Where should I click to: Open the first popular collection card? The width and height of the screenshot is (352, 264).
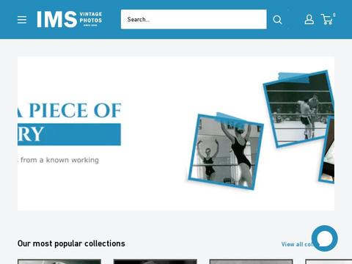pos(59,262)
